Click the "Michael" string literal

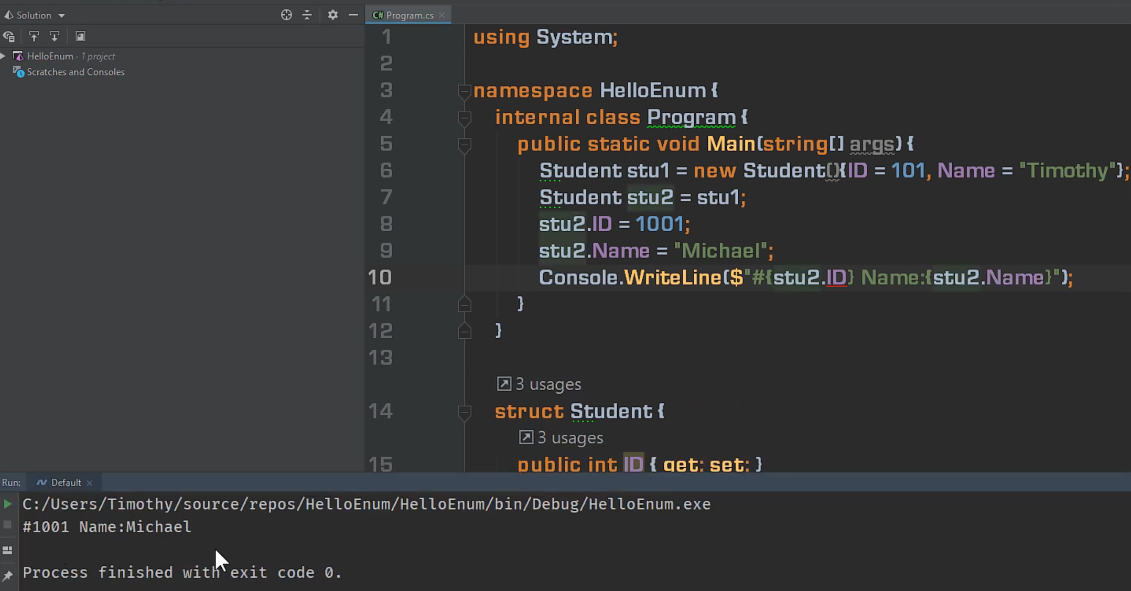click(x=720, y=251)
